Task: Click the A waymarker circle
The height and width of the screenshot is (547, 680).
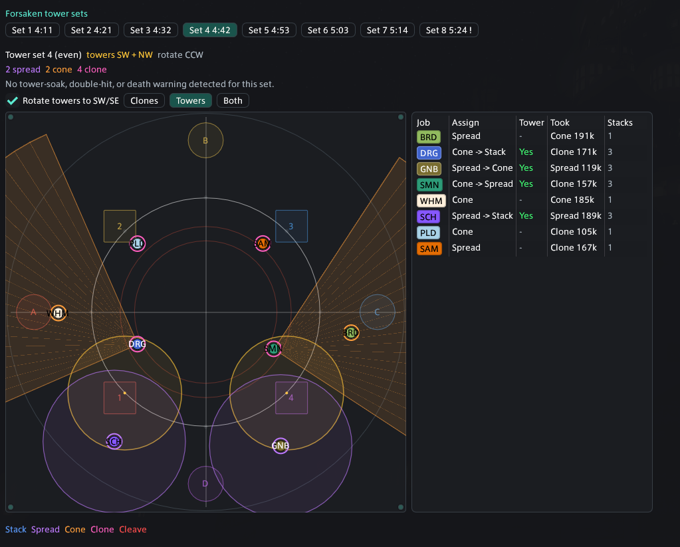Action: (33, 312)
